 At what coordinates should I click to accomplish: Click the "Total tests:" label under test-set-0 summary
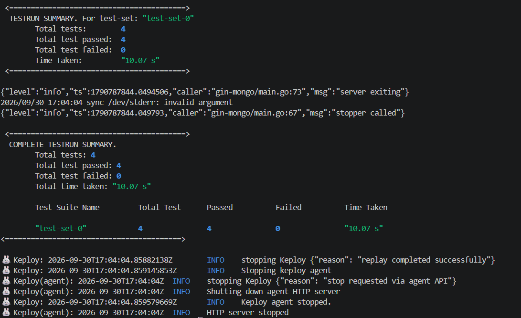[61, 29]
